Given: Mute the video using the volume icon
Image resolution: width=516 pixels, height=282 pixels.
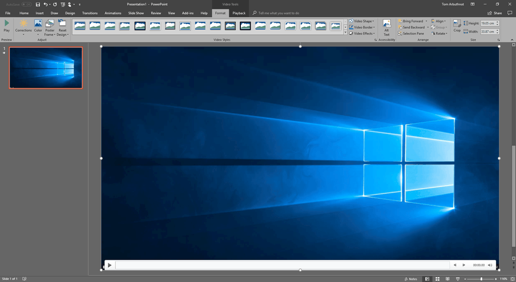Looking at the screenshot, I should [490, 265].
